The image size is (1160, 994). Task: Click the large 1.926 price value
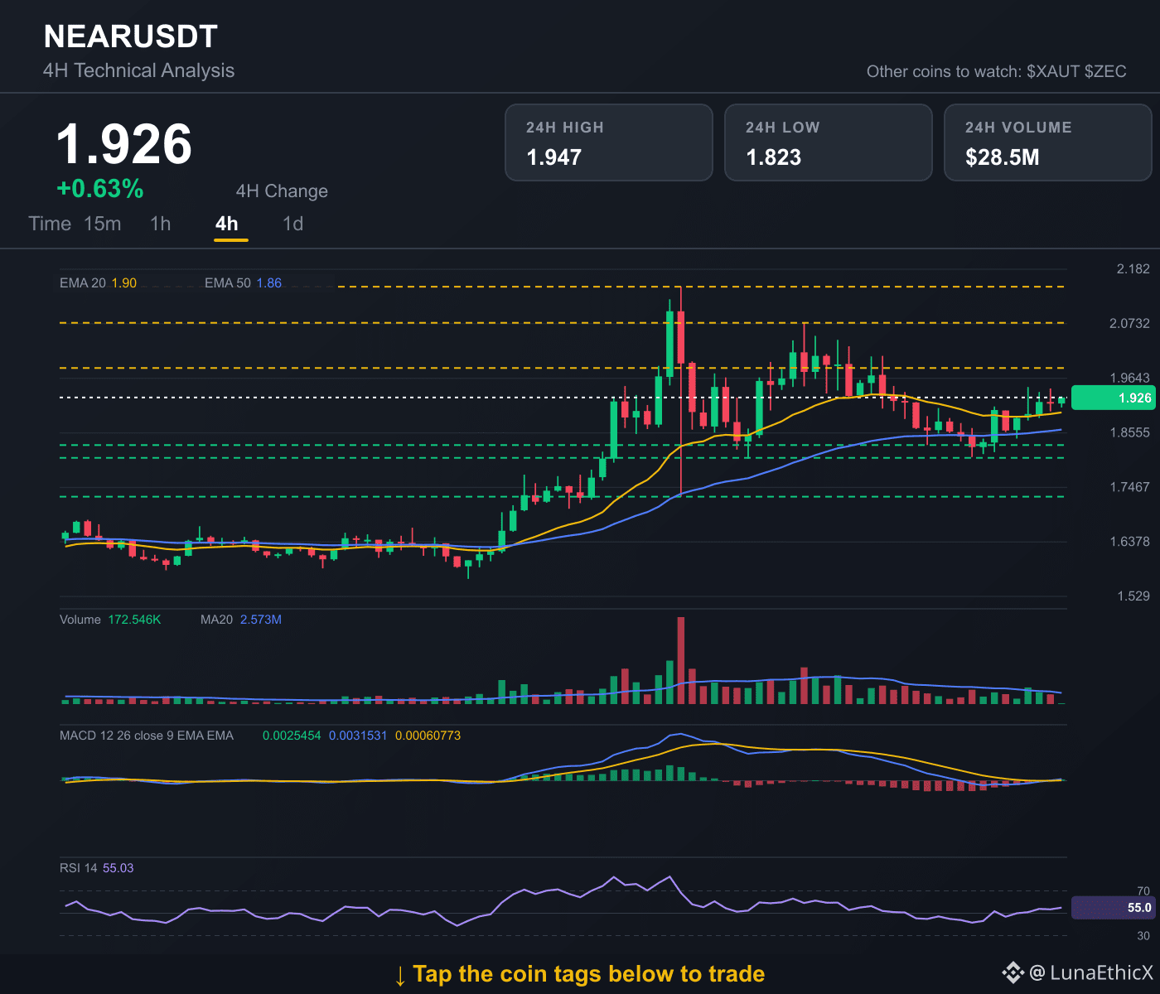[x=124, y=144]
